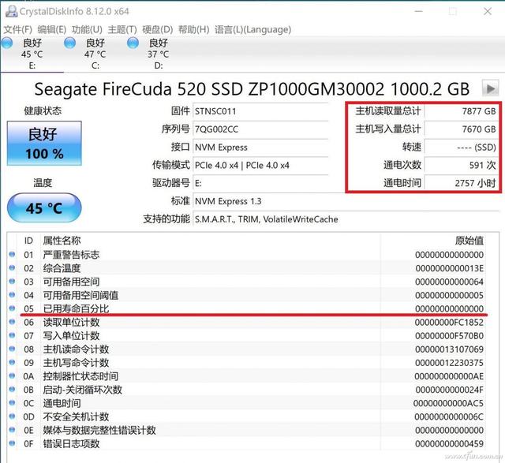The image size is (505, 463).
Task: Select row 02 综合温度
Action: tap(247, 268)
